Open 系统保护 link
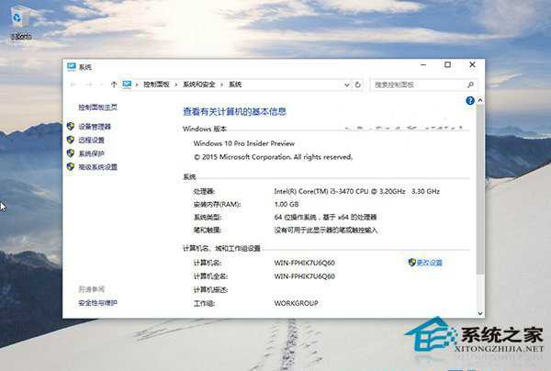This screenshot has height=371, width=551. [91, 153]
